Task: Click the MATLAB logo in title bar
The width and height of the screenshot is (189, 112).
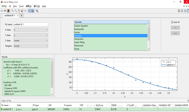Action: [x=2, y=2]
